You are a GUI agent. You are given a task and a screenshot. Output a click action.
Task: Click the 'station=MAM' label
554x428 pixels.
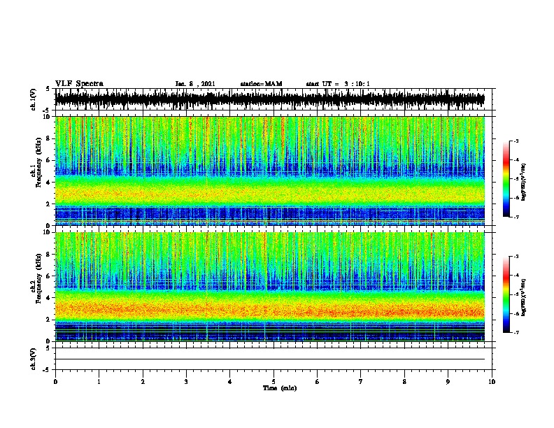(x=261, y=84)
